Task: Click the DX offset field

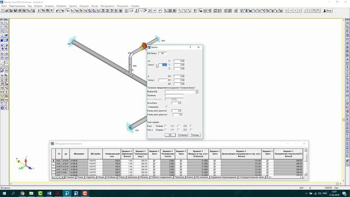Action: click(x=179, y=76)
